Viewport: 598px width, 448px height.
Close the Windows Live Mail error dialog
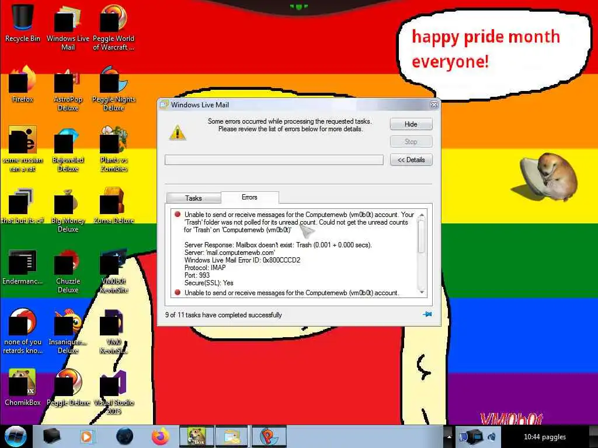coord(434,105)
